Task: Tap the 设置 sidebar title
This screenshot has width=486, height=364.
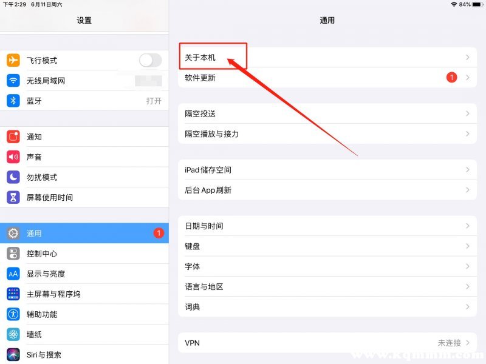Action: 84,21
